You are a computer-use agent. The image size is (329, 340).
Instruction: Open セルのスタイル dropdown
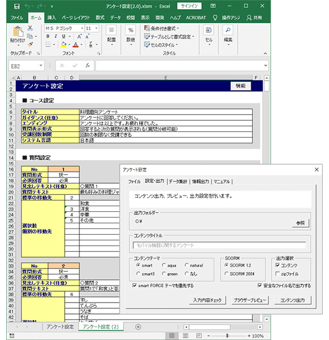[x=161, y=45]
